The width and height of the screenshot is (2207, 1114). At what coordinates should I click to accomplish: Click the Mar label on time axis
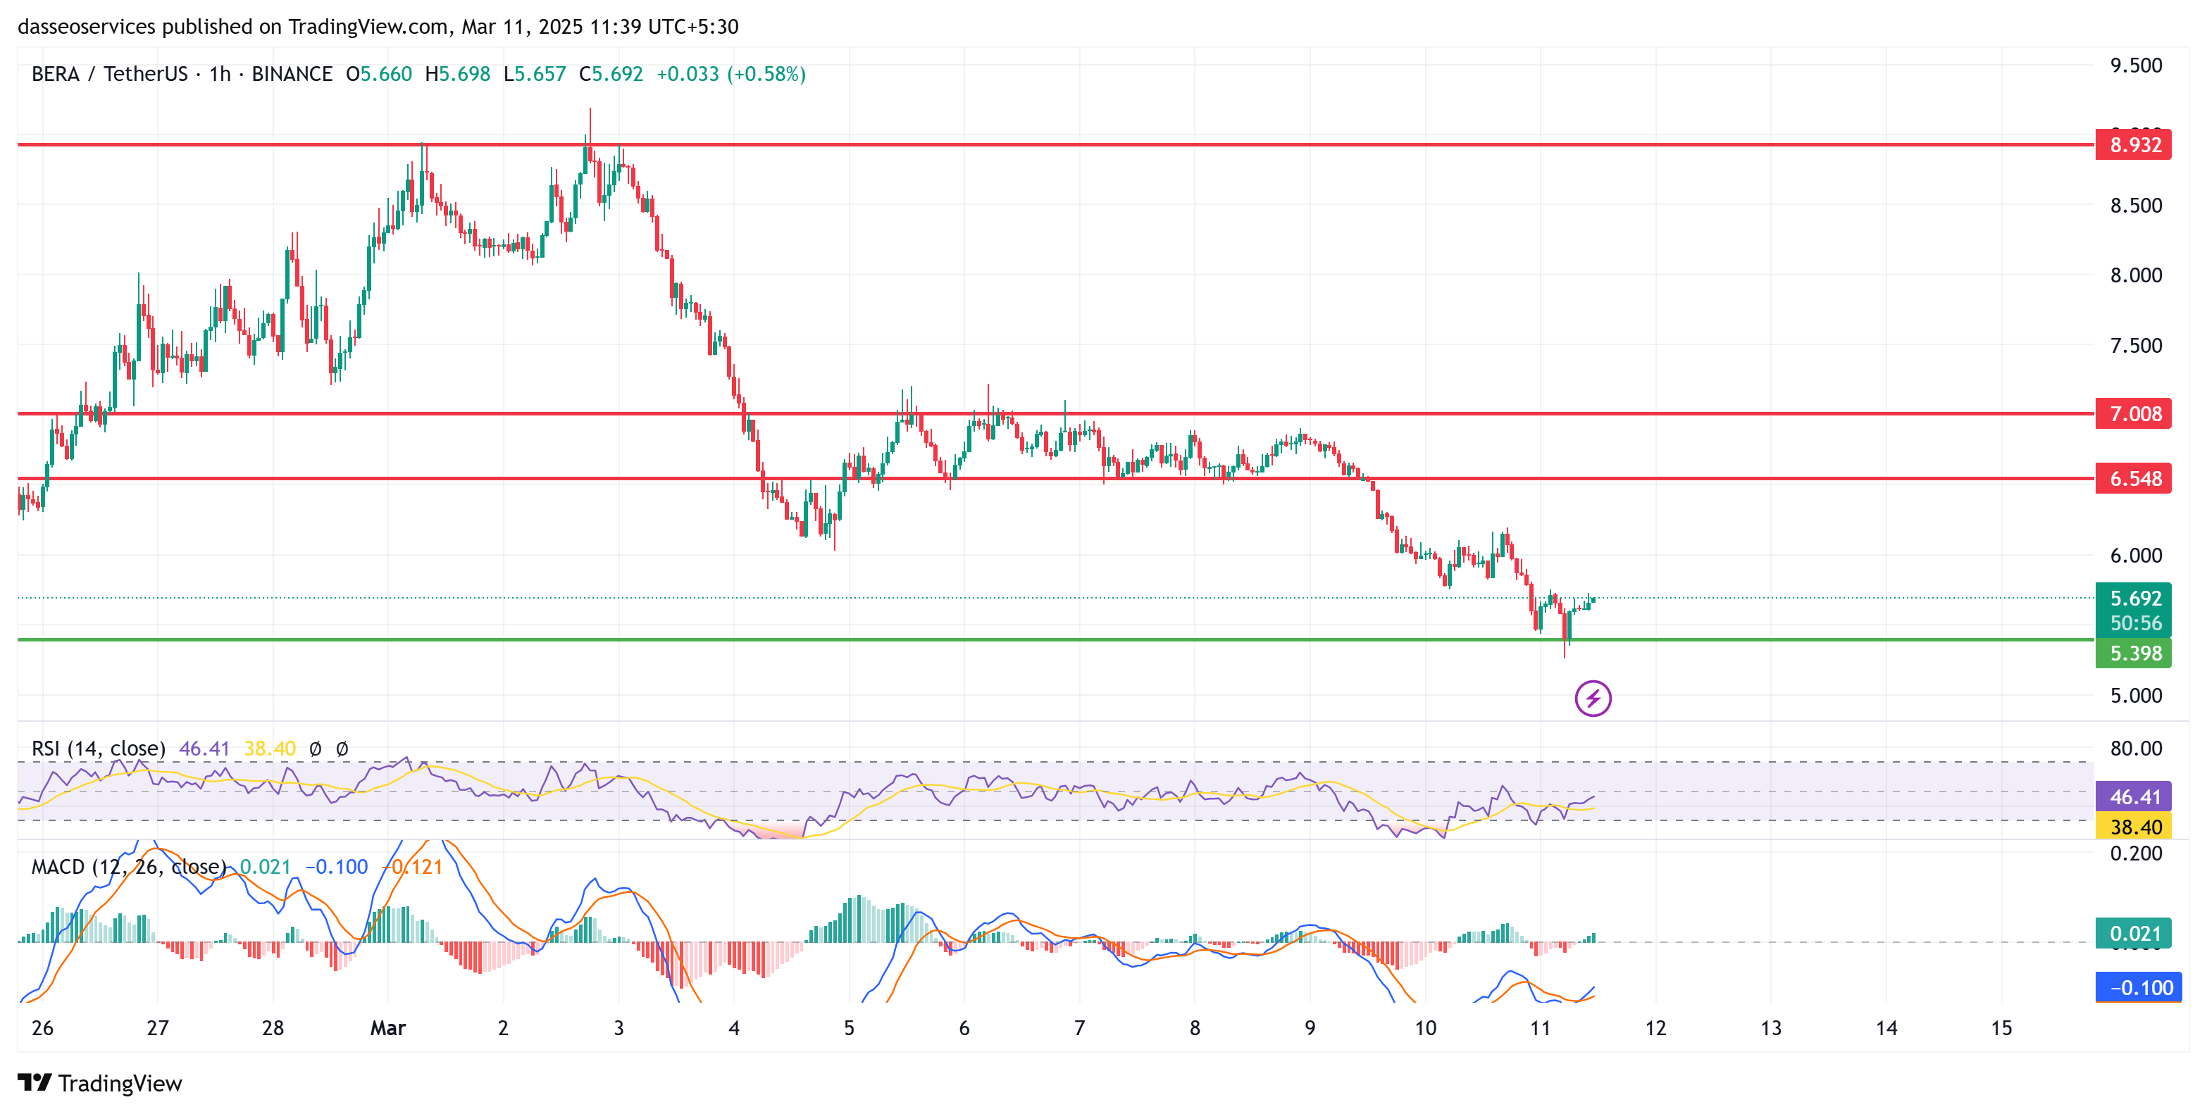click(x=387, y=1027)
